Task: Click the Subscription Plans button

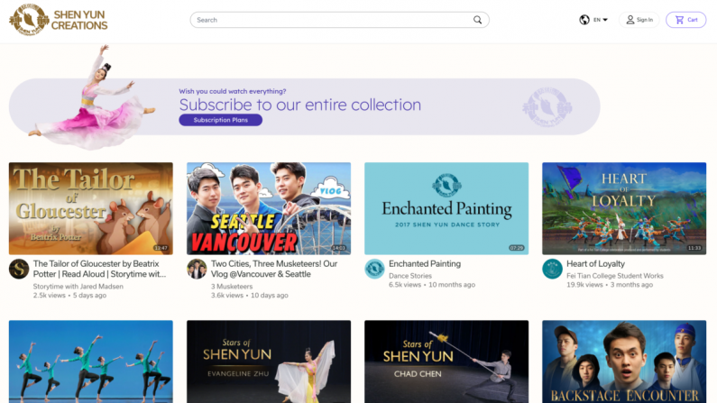Action: coord(220,120)
